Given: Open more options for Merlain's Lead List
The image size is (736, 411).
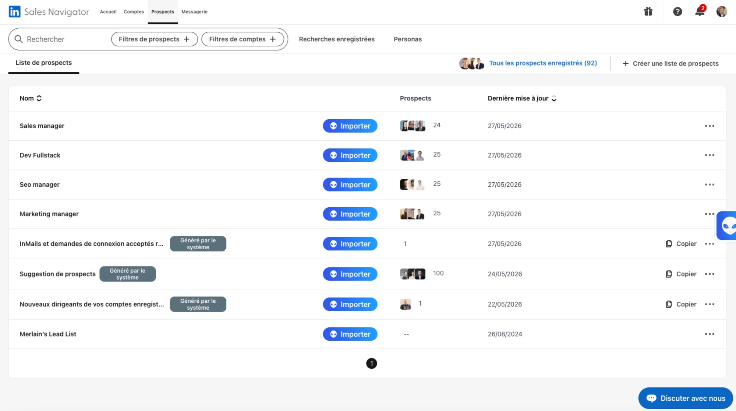Looking at the screenshot, I should pyautogui.click(x=710, y=334).
